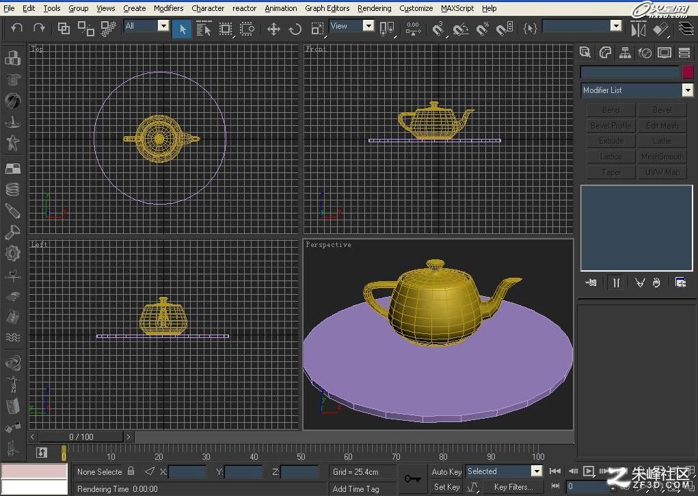698x496 pixels.
Task: Click reactor rigid body collection boxes icon
Action: click(13, 57)
